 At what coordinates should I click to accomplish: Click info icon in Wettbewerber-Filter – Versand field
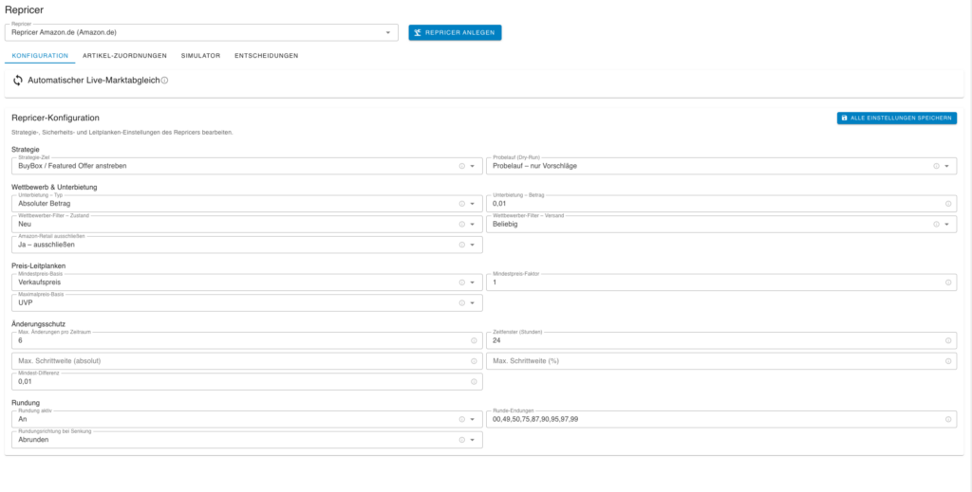[x=936, y=224]
